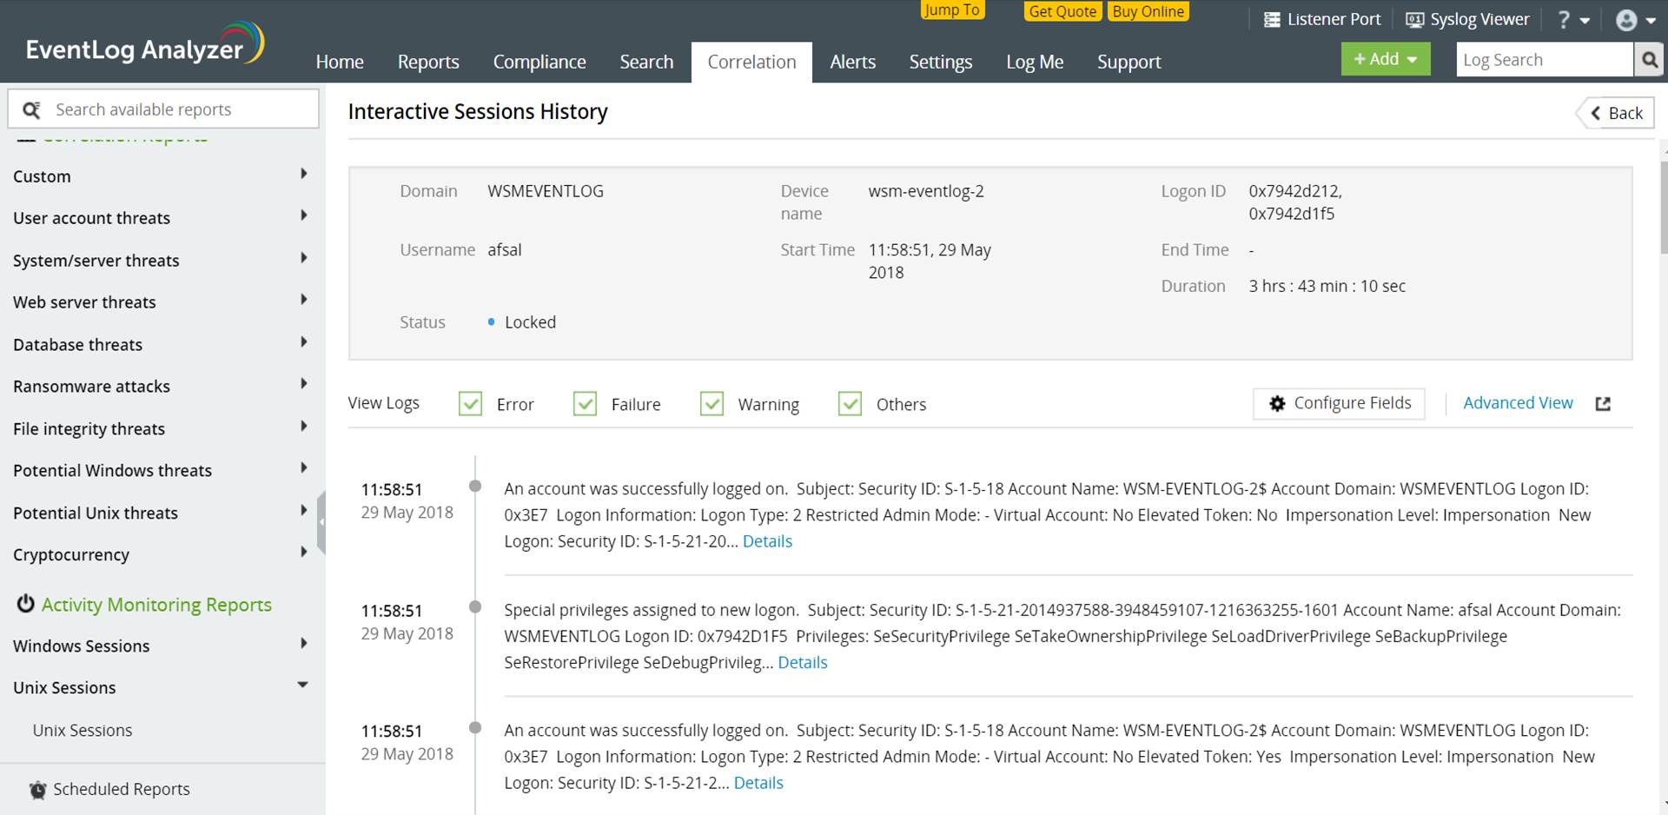The image size is (1668, 815).
Task: Open Details link of first log entry
Action: 767,541
